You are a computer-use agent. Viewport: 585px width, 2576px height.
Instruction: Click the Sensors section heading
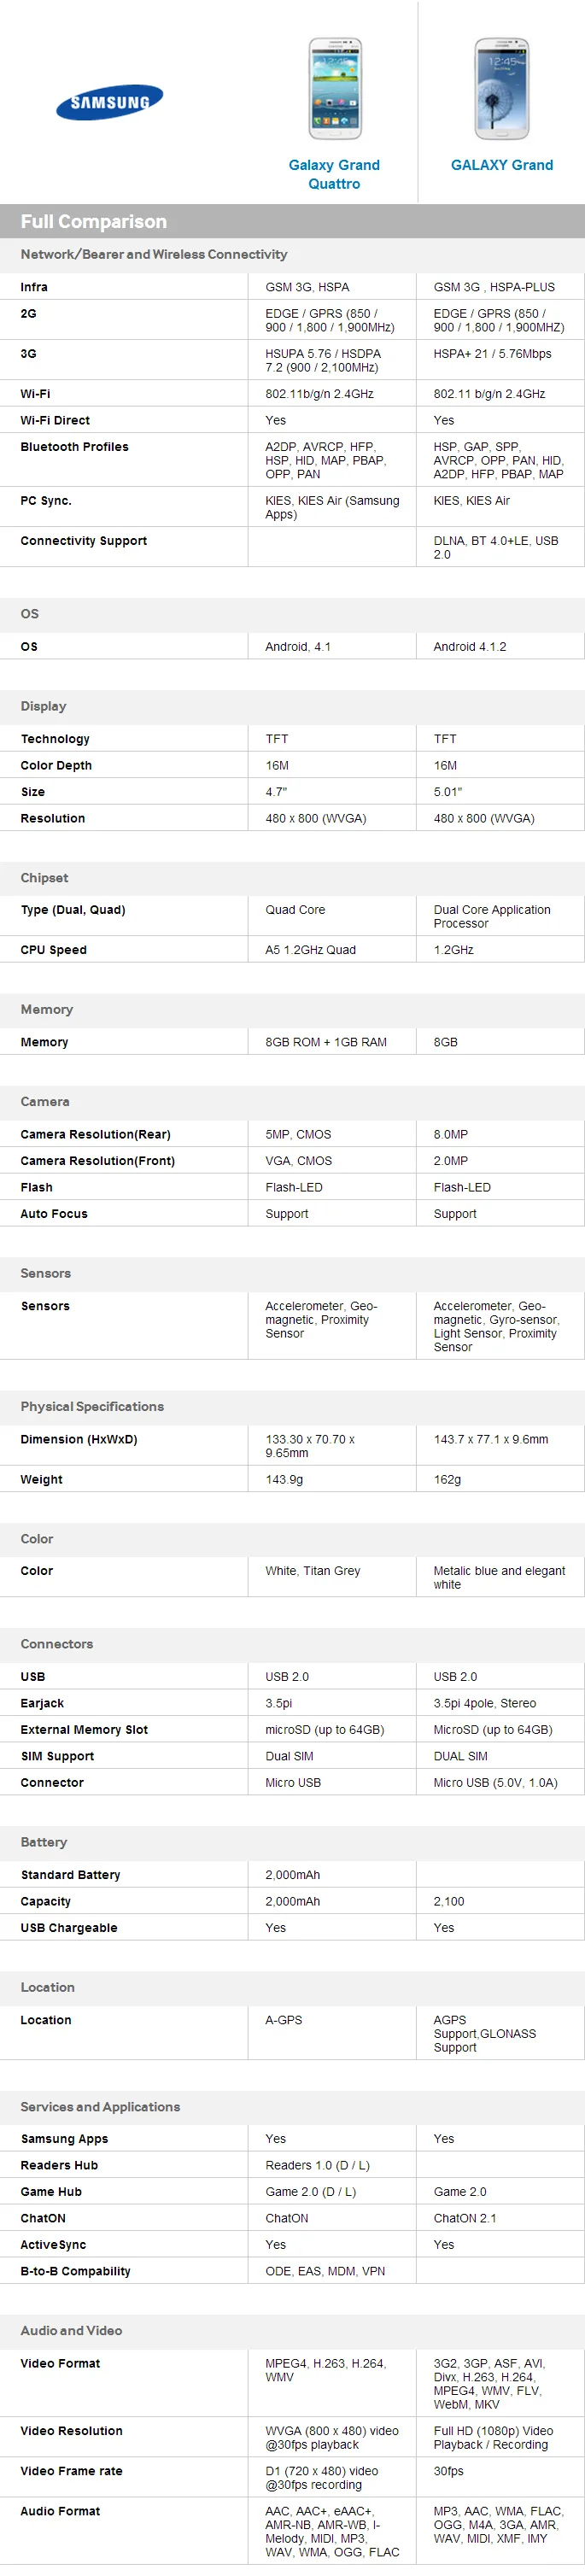pos(45,1274)
